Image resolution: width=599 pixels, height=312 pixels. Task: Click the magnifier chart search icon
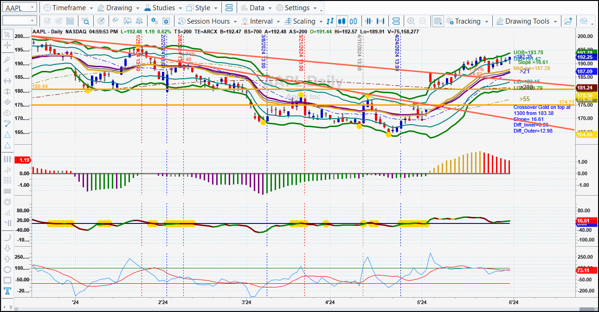(85, 21)
